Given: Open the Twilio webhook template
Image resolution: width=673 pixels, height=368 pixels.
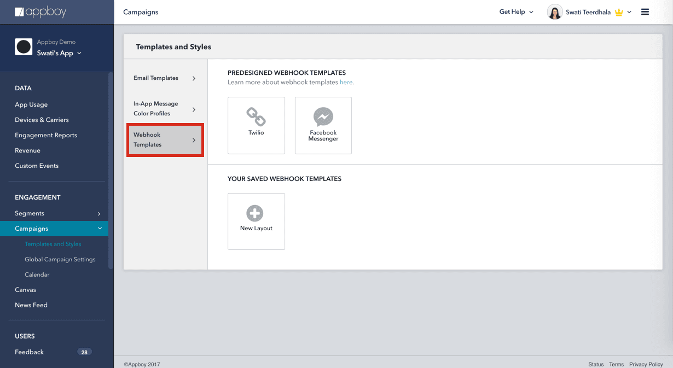Looking at the screenshot, I should point(256,125).
